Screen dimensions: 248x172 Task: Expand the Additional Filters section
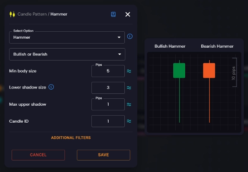[x=71, y=137]
